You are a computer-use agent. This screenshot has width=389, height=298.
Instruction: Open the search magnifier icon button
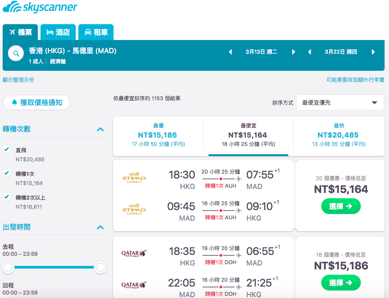click(16, 53)
